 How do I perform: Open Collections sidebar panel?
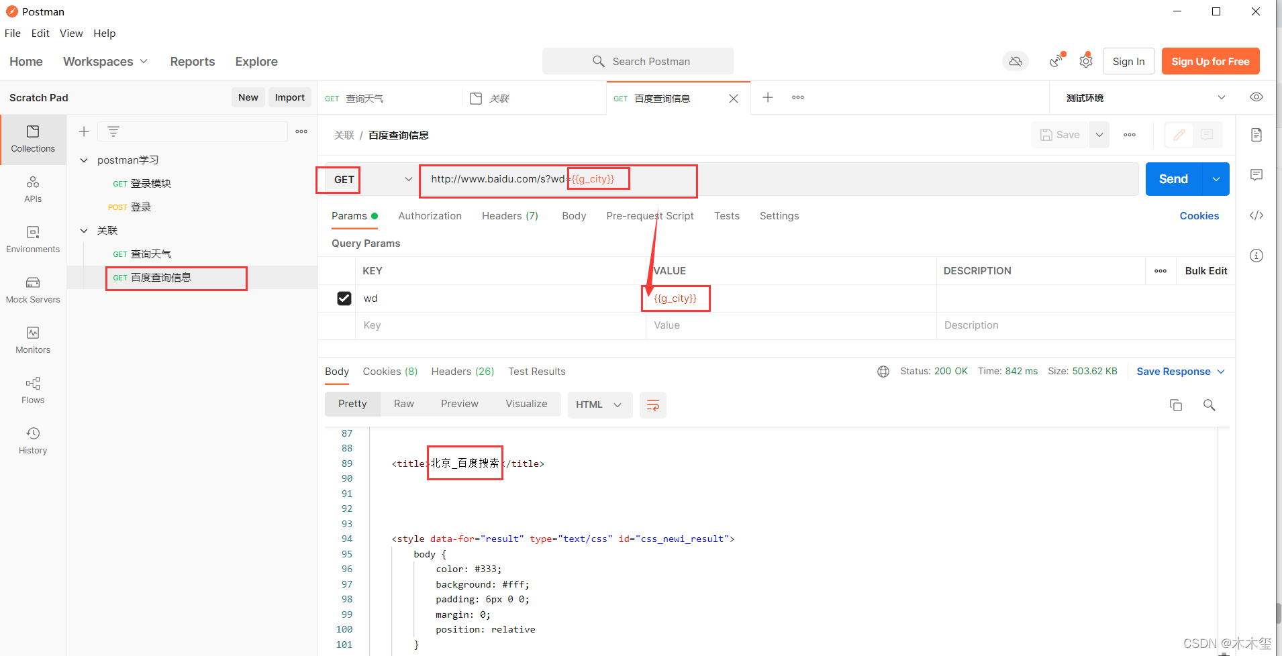[33, 139]
